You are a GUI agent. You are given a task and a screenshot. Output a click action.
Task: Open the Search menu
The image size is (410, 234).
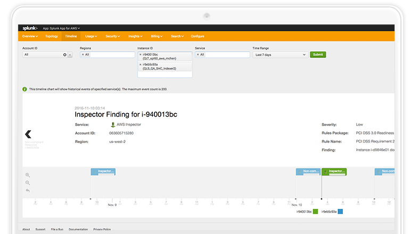(177, 36)
